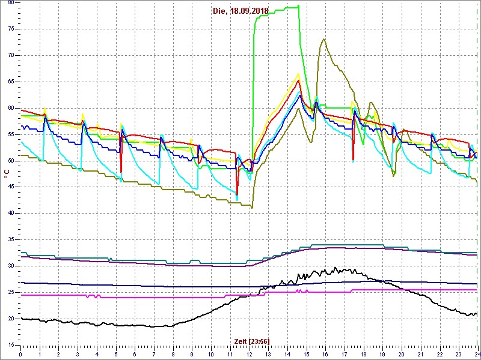Select the 55 value on the temperature axis
Screen dimensions: 481x360
click(x=10, y=134)
